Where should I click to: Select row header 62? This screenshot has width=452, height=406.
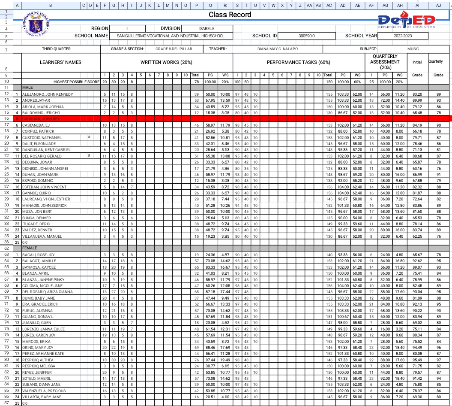pos(6,248)
